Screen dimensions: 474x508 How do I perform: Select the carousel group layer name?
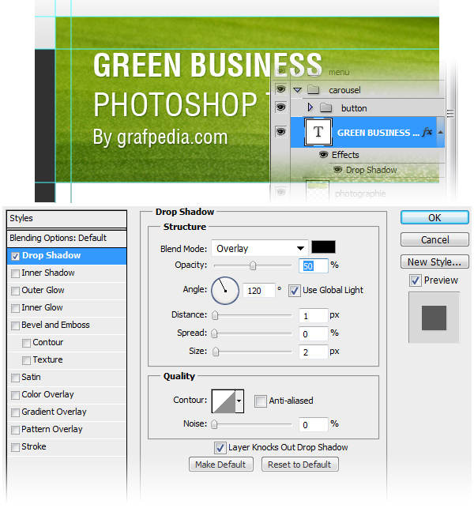coord(344,90)
